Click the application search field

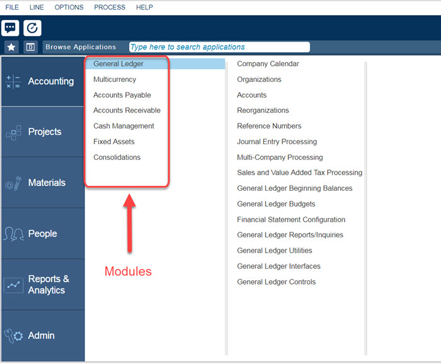point(219,47)
